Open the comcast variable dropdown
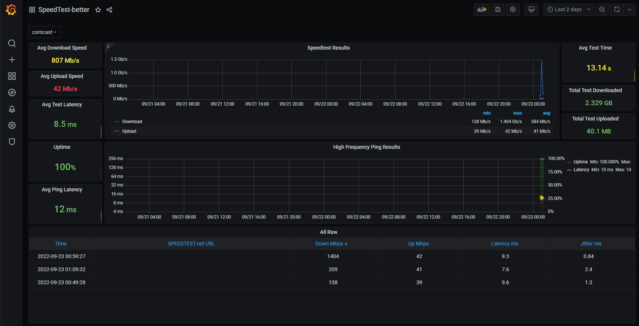This screenshot has width=639, height=326. click(x=44, y=32)
